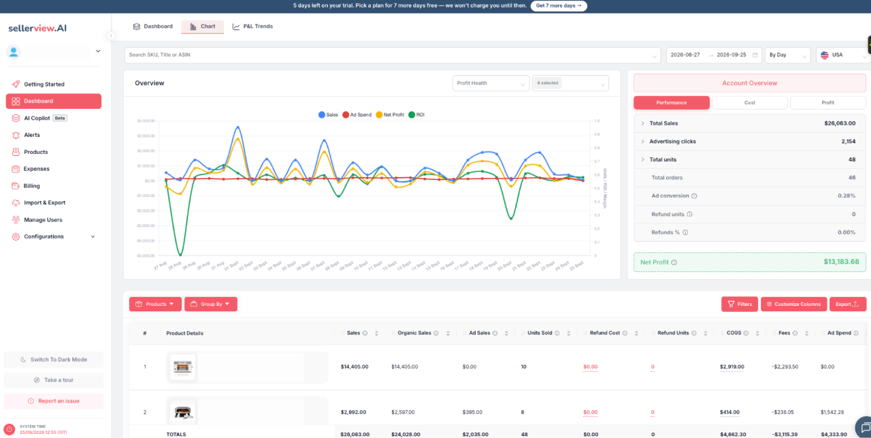Click the Customize Columns button
This screenshot has width=871, height=438.
point(794,304)
